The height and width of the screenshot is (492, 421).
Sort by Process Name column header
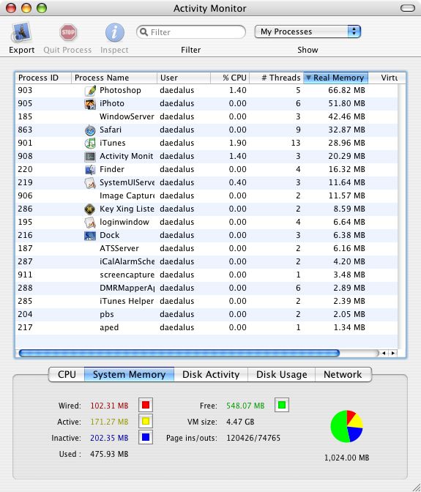(114, 78)
